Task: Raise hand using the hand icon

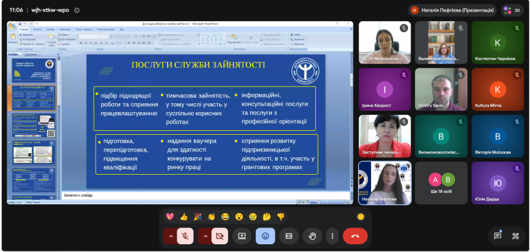Action: coord(312,236)
